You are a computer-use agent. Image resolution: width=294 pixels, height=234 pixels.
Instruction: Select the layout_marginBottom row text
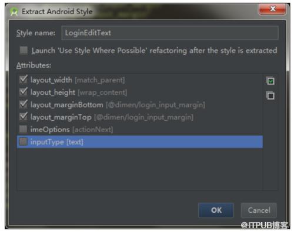tap(118, 105)
